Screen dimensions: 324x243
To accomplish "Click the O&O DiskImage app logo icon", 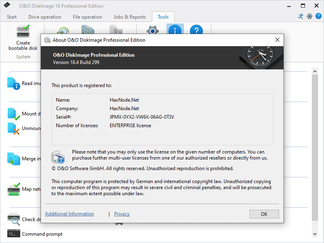I will (x=7, y=5).
